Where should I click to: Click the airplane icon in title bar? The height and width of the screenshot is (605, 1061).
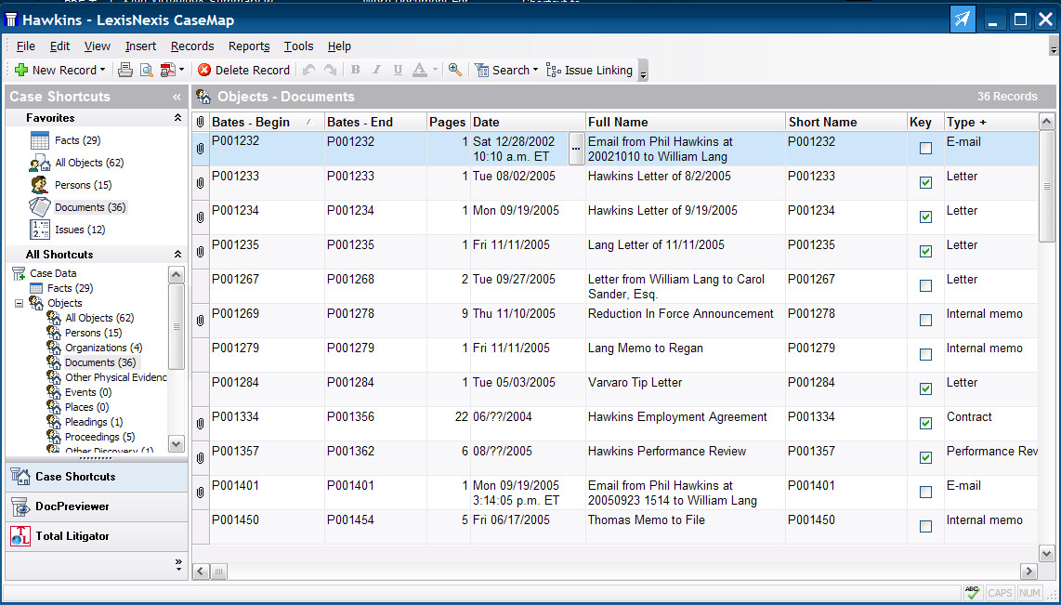(x=963, y=20)
